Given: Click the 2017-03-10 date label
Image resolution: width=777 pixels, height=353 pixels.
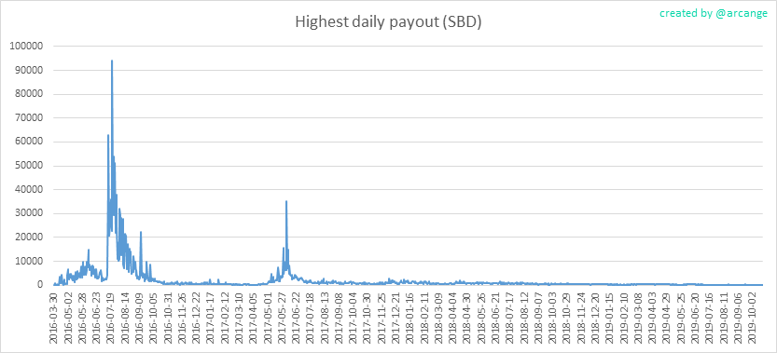Looking at the screenshot, I should pos(241,317).
